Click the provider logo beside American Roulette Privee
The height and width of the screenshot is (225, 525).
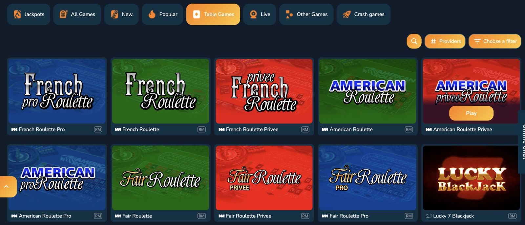pyautogui.click(x=429, y=130)
